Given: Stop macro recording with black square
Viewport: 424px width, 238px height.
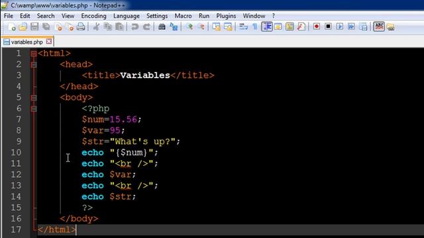Looking at the screenshot, I should [x=329, y=26].
